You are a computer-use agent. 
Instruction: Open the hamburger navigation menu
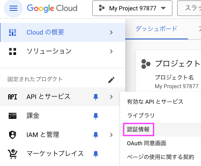[13, 8]
